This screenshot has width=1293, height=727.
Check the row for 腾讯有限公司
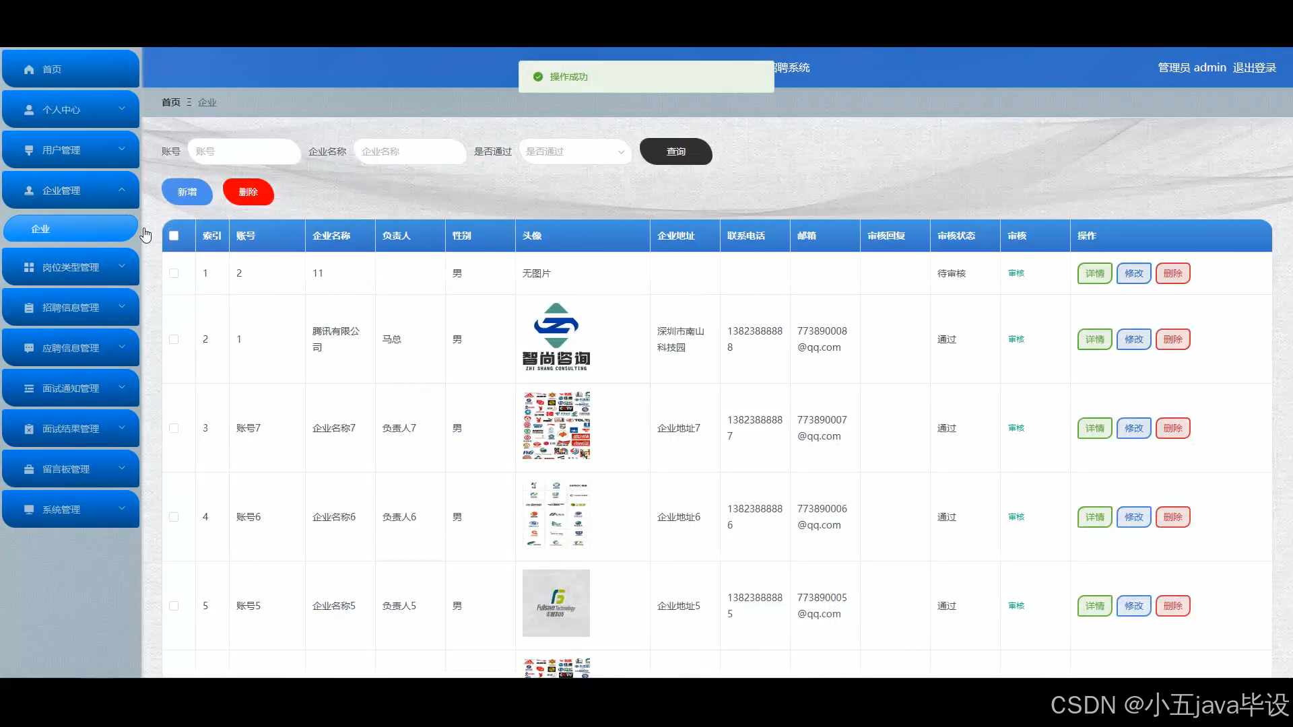(174, 339)
